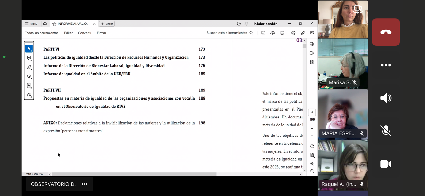Open the page display options icon
425x196 pixels.
coord(312,155)
